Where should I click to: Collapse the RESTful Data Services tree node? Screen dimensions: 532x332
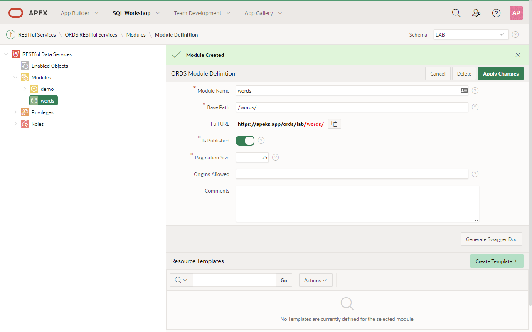(6, 54)
